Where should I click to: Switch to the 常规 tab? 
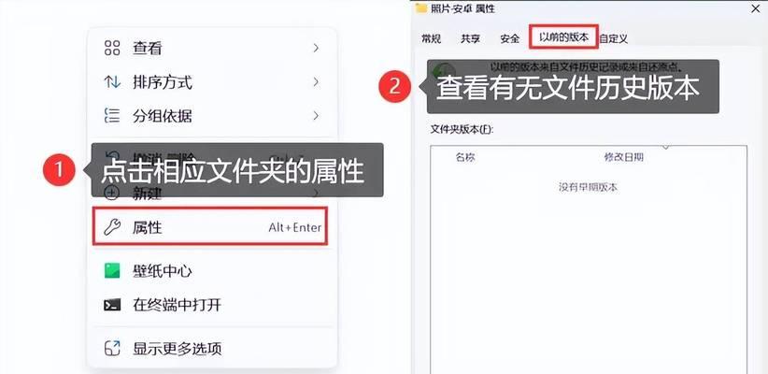click(x=432, y=38)
